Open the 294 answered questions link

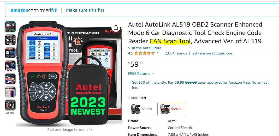pos(212,53)
